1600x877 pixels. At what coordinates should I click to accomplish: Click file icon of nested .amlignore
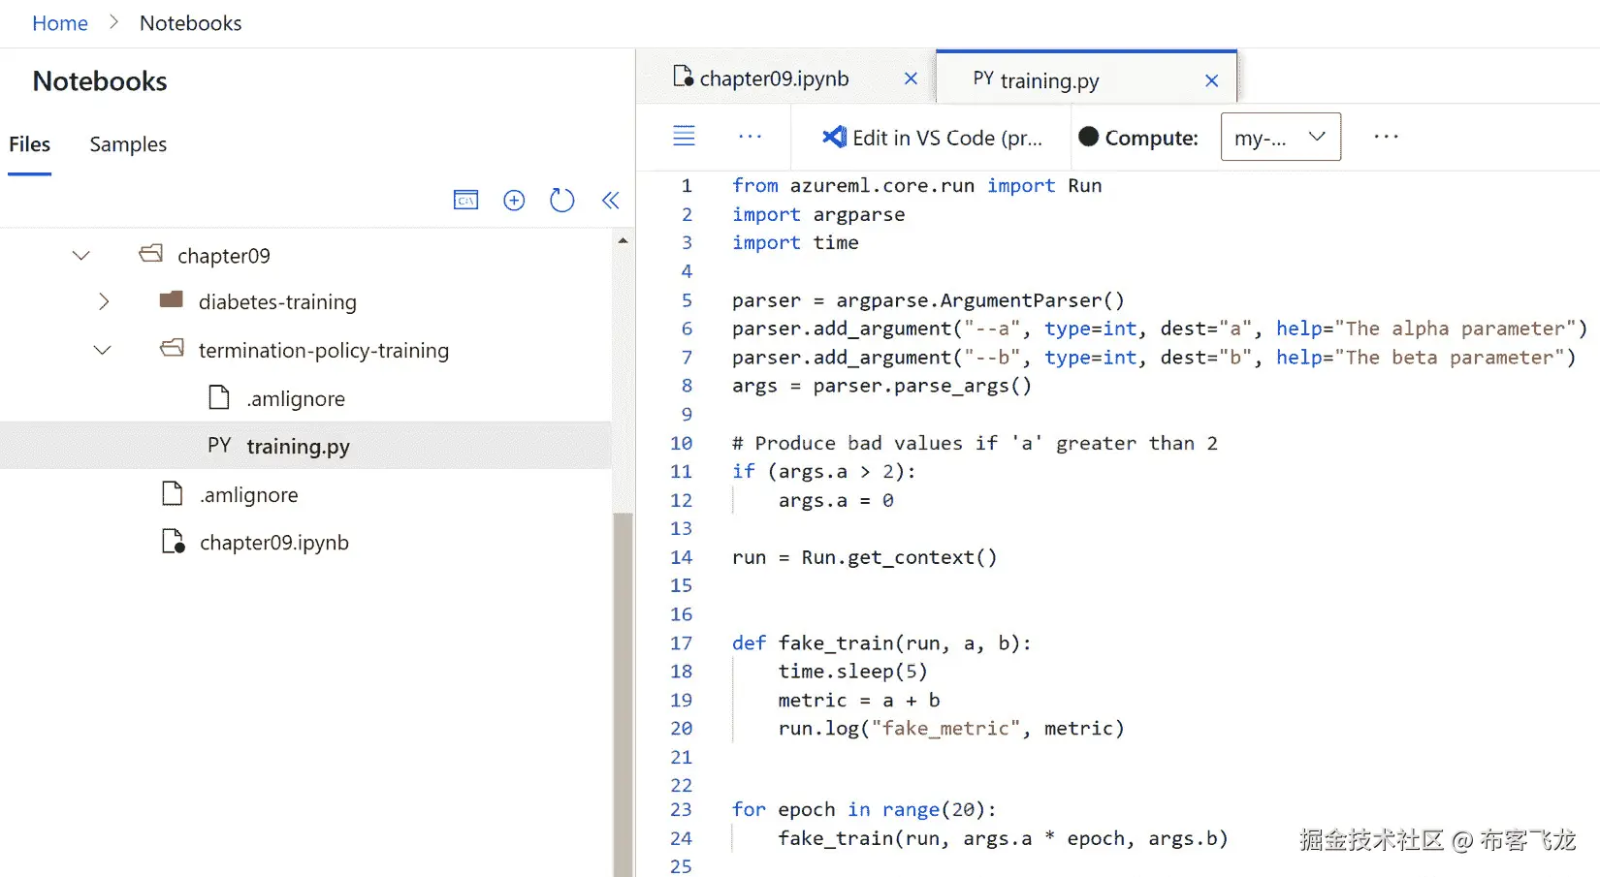coord(219,397)
